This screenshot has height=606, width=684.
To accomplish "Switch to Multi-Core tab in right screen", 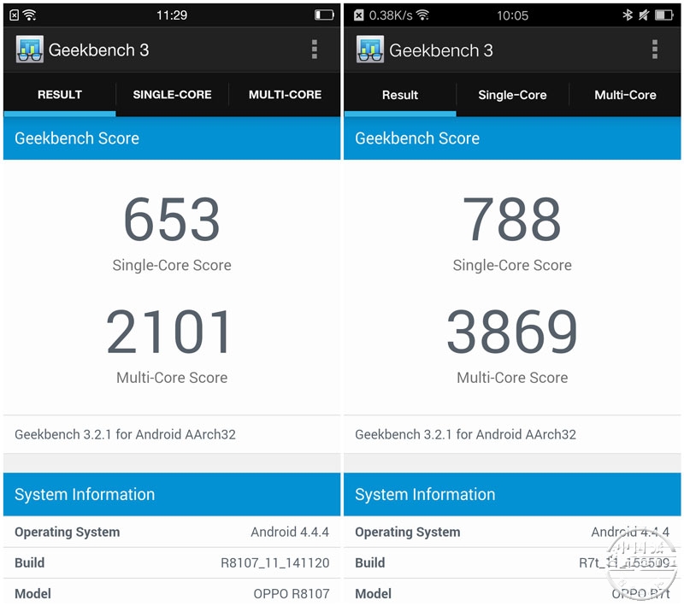I will tap(625, 95).
